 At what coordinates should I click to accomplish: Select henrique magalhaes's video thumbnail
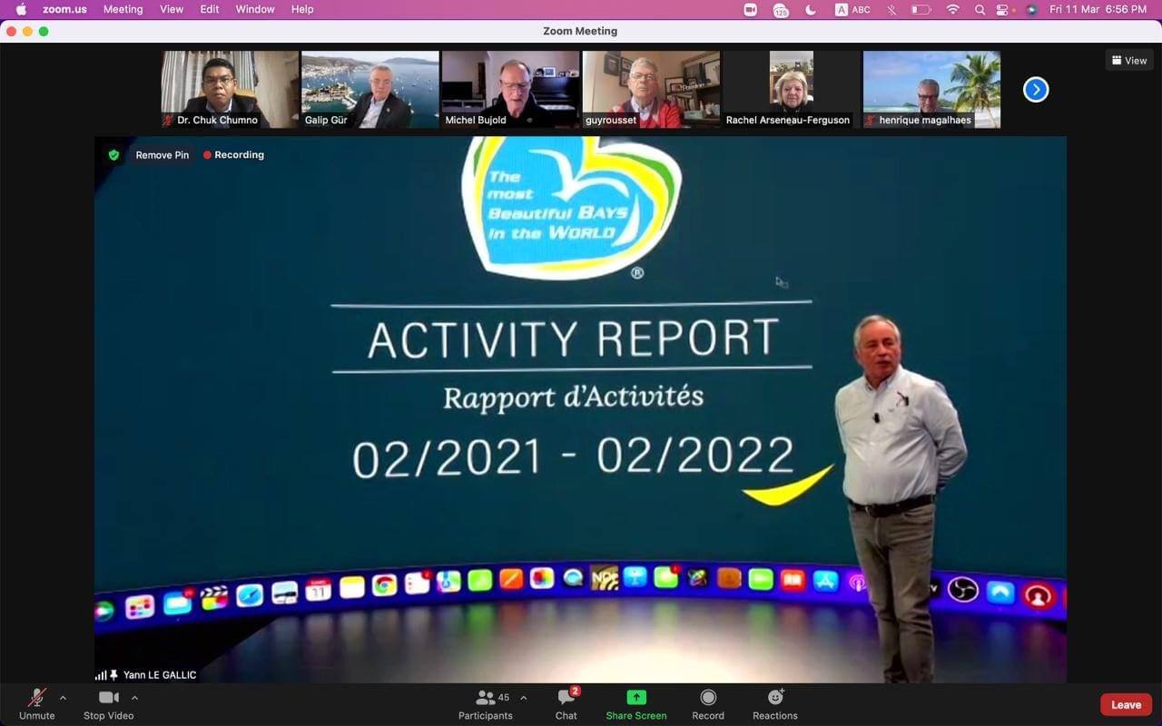(x=931, y=89)
